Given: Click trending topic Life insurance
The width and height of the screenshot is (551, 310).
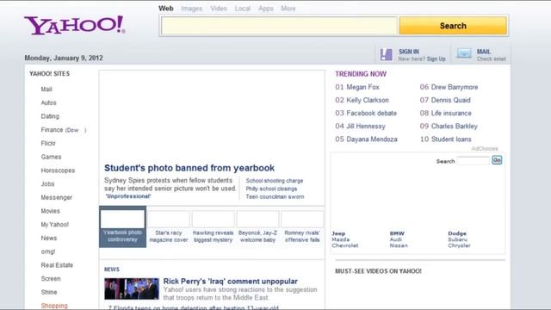Looking at the screenshot, I should click(x=451, y=113).
